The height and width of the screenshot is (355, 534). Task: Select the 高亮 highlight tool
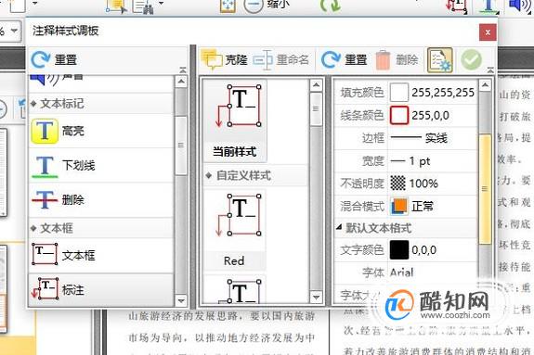(101, 131)
